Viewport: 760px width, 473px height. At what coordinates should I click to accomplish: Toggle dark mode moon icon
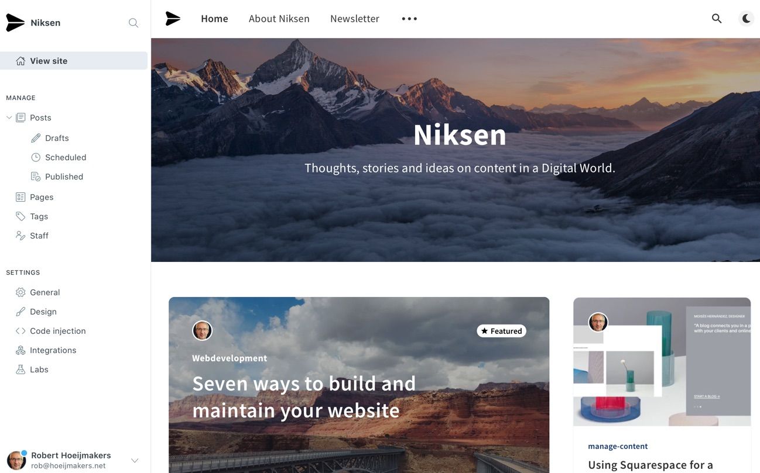tap(747, 19)
